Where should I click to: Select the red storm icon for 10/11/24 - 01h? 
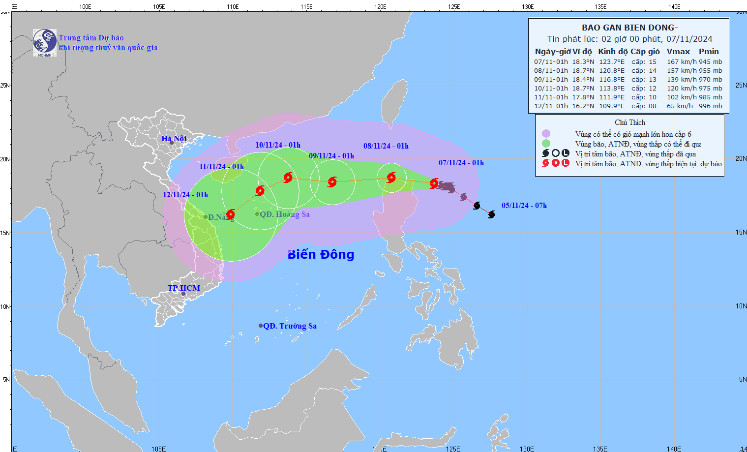tap(288, 177)
